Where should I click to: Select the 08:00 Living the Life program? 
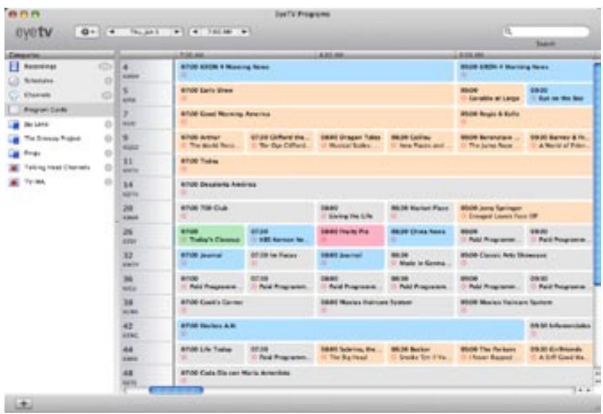pos(351,212)
